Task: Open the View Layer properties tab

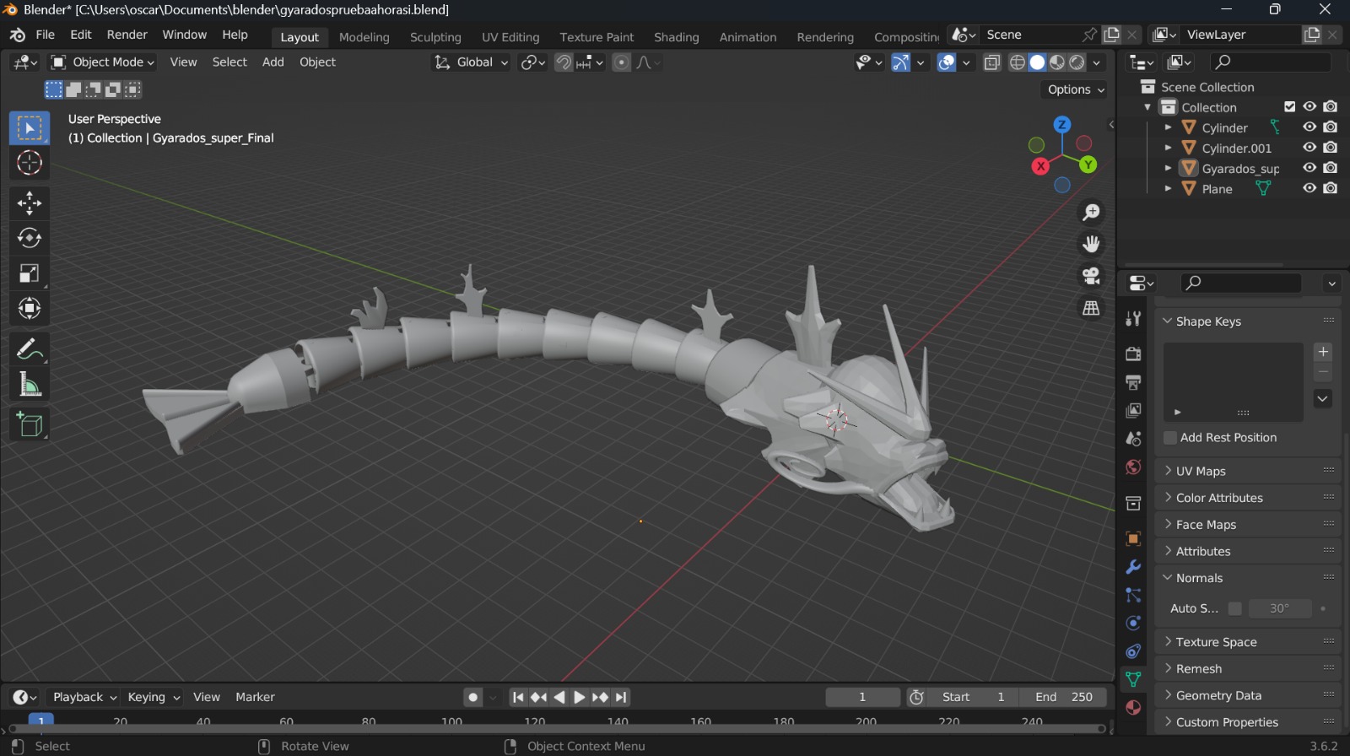Action: 1133,410
